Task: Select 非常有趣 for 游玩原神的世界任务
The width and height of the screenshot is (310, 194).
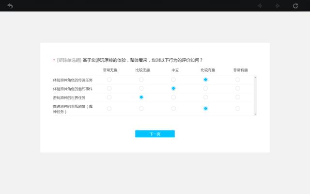Action: click(237, 97)
